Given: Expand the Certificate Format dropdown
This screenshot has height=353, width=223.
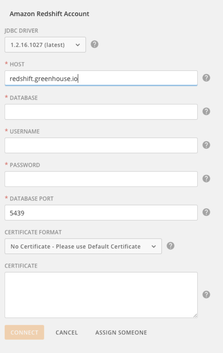Looking at the screenshot, I should [x=83, y=246].
